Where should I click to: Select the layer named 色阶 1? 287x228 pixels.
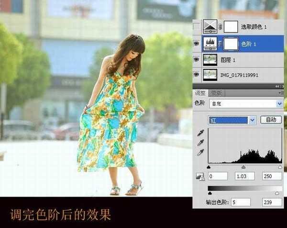pyautogui.click(x=238, y=44)
